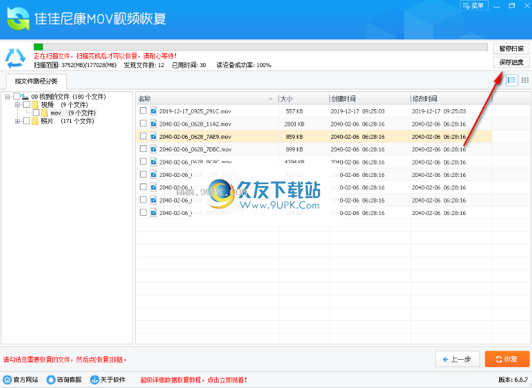Click the 899 KB size cell

click(294, 149)
